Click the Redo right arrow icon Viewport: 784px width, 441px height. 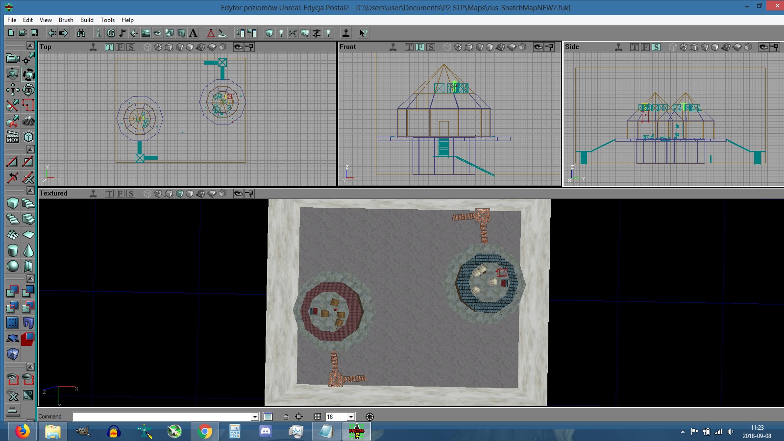[64, 33]
